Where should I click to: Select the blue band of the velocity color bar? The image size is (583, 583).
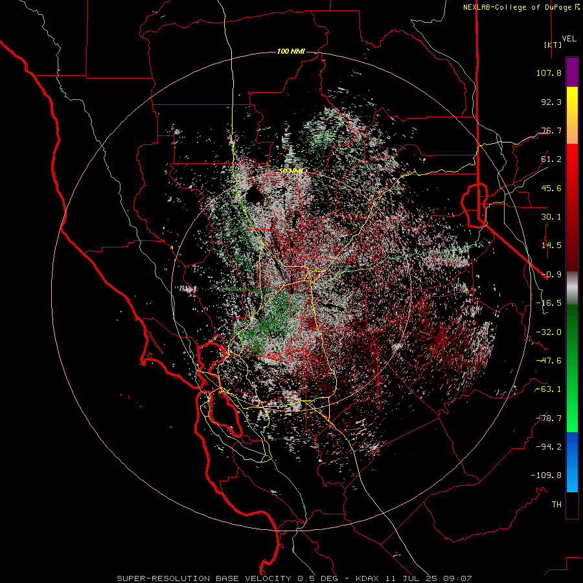pos(572,462)
